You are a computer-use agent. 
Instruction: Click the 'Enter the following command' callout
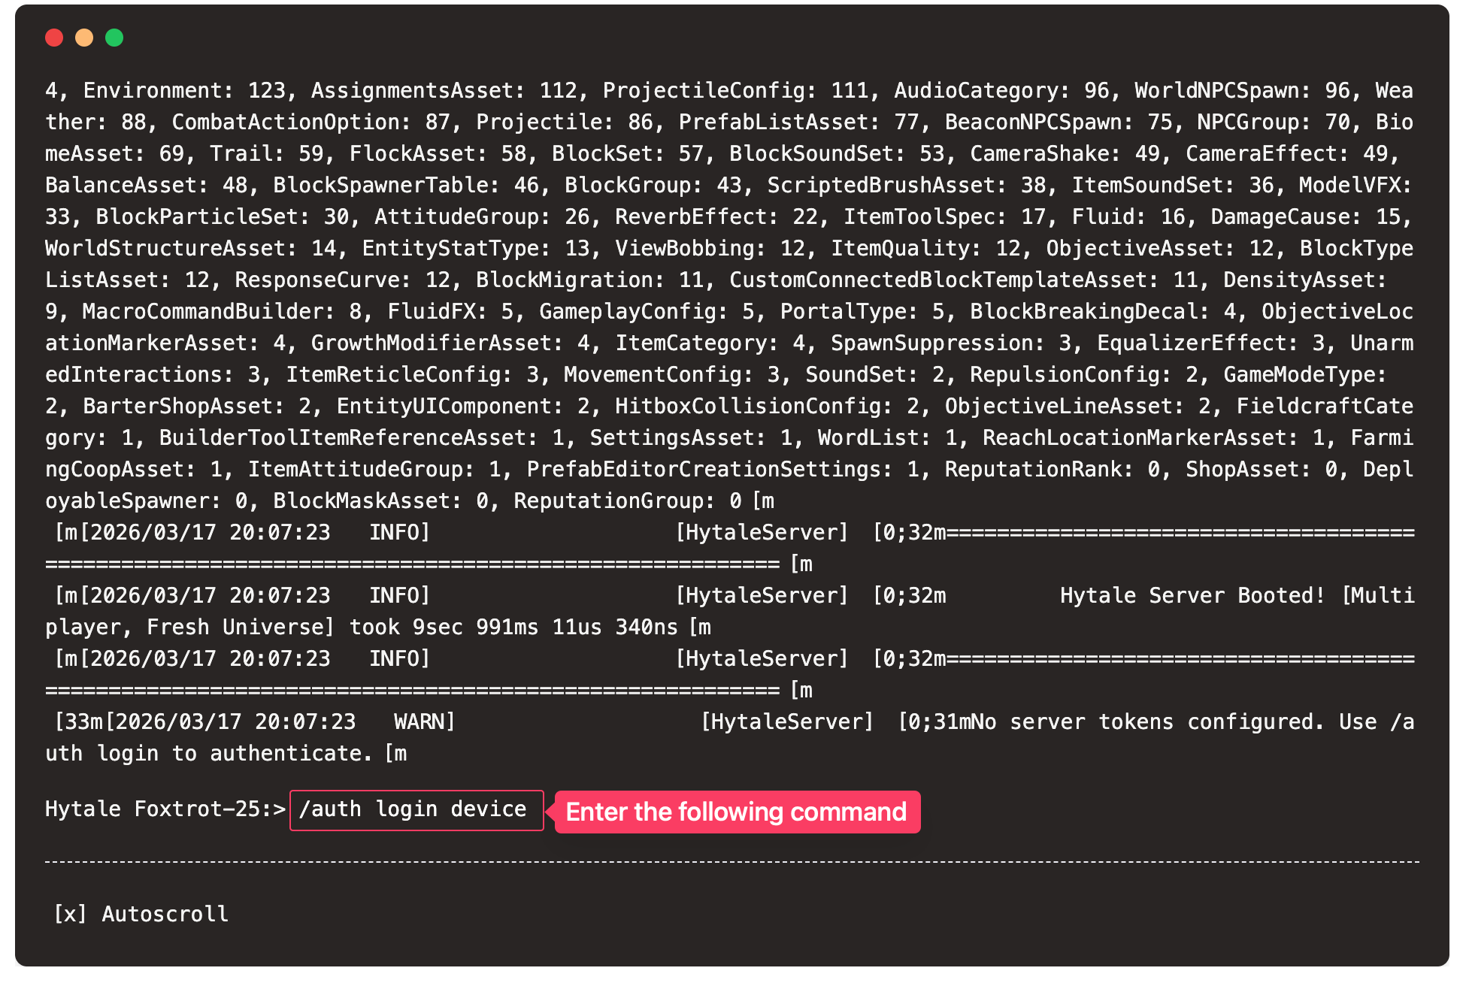click(736, 812)
